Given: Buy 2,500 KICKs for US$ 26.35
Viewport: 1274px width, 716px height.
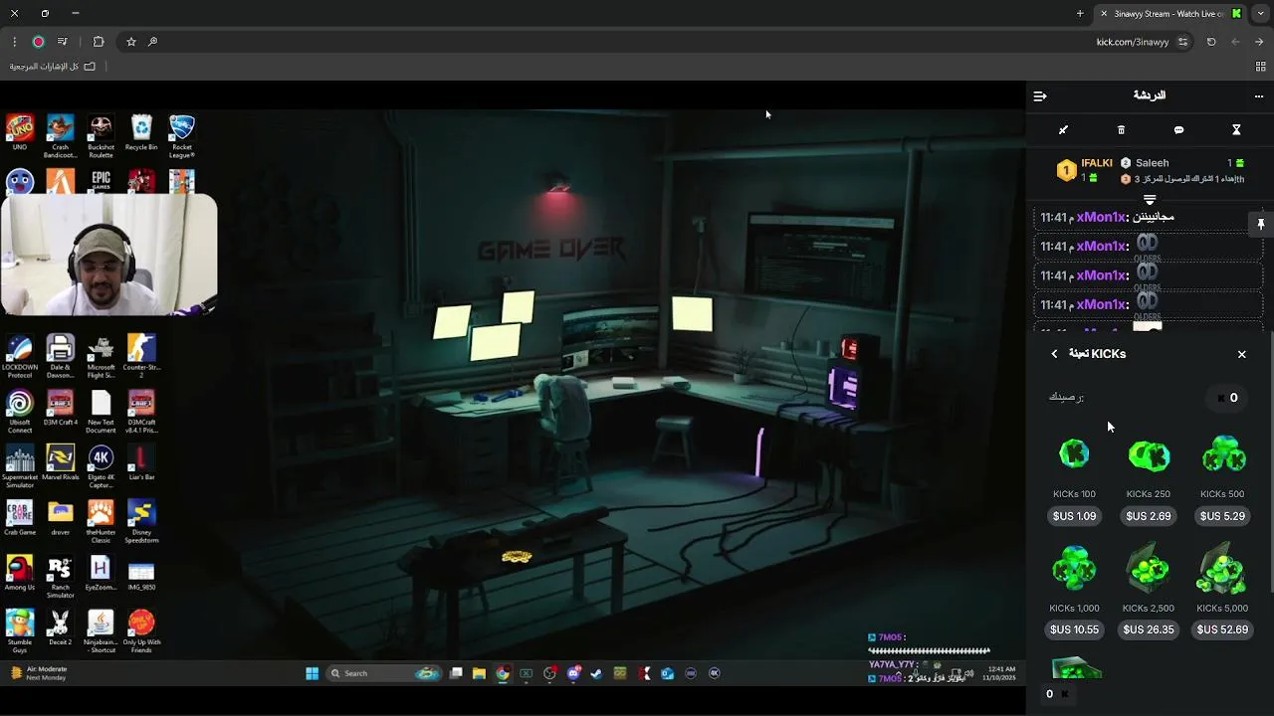Looking at the screenshot, I should (x=1149, y=629).
